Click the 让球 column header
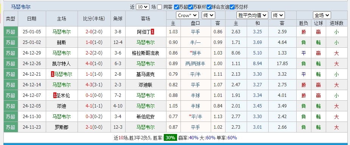350x145 pixels. [x=319, y=23]
